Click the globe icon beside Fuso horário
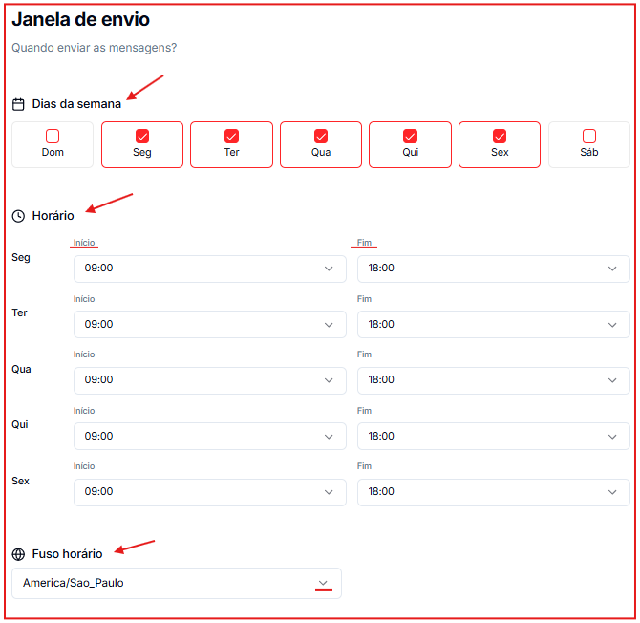The height and width of the screenshot is (623, 640). pyautogui.click(x=18, y=554)
